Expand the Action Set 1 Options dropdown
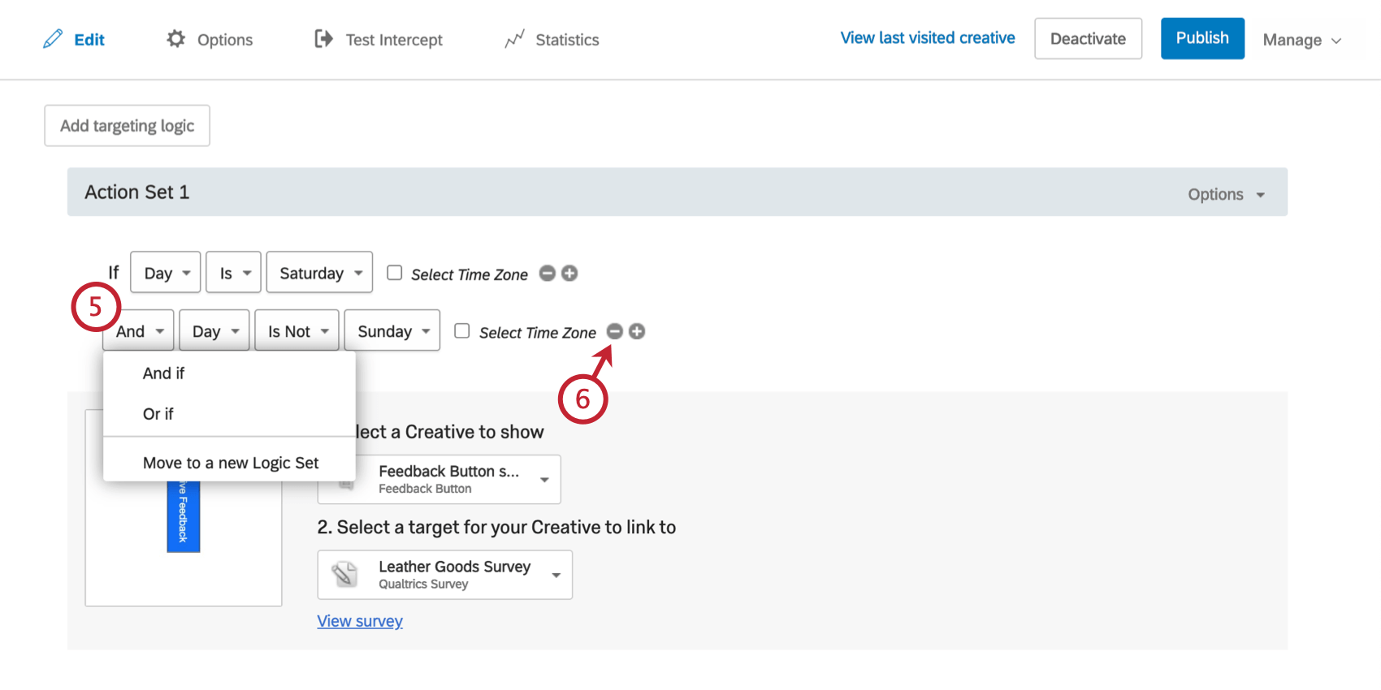 (1225, 193)
